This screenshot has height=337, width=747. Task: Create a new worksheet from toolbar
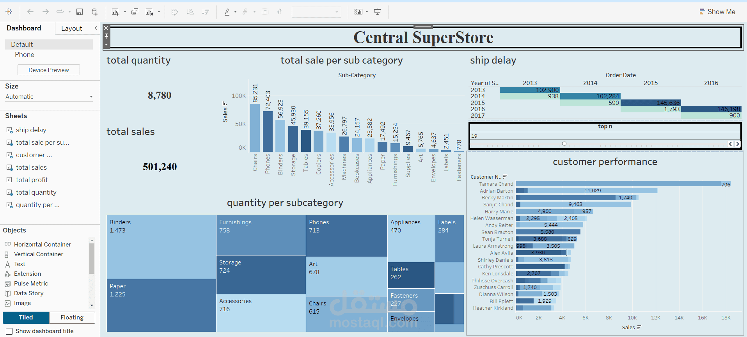pos(115,12)
